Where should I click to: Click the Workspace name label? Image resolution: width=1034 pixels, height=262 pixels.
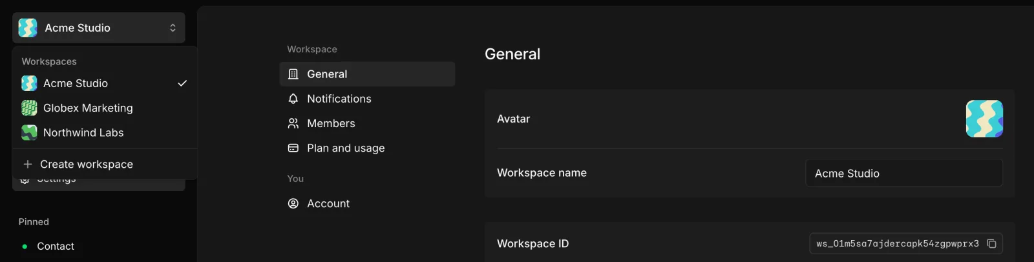542,173
